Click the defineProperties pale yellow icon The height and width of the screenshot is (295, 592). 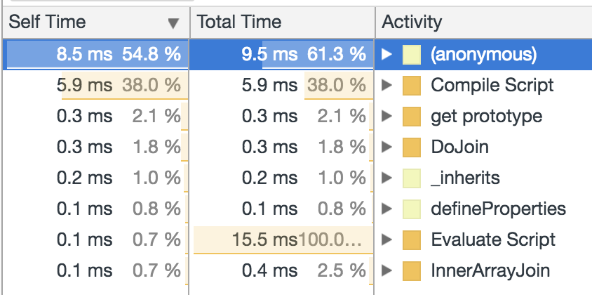411,209
